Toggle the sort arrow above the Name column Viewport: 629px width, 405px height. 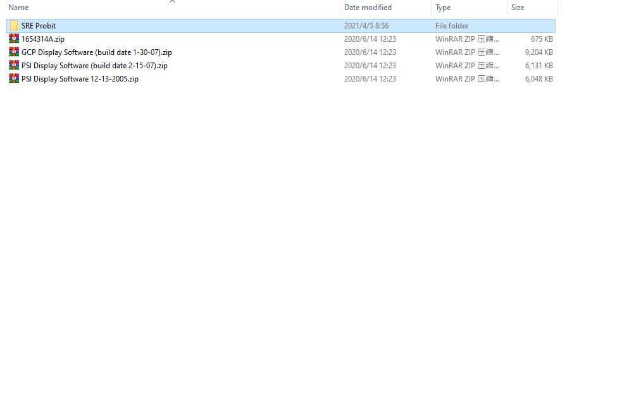pos(173,1)
